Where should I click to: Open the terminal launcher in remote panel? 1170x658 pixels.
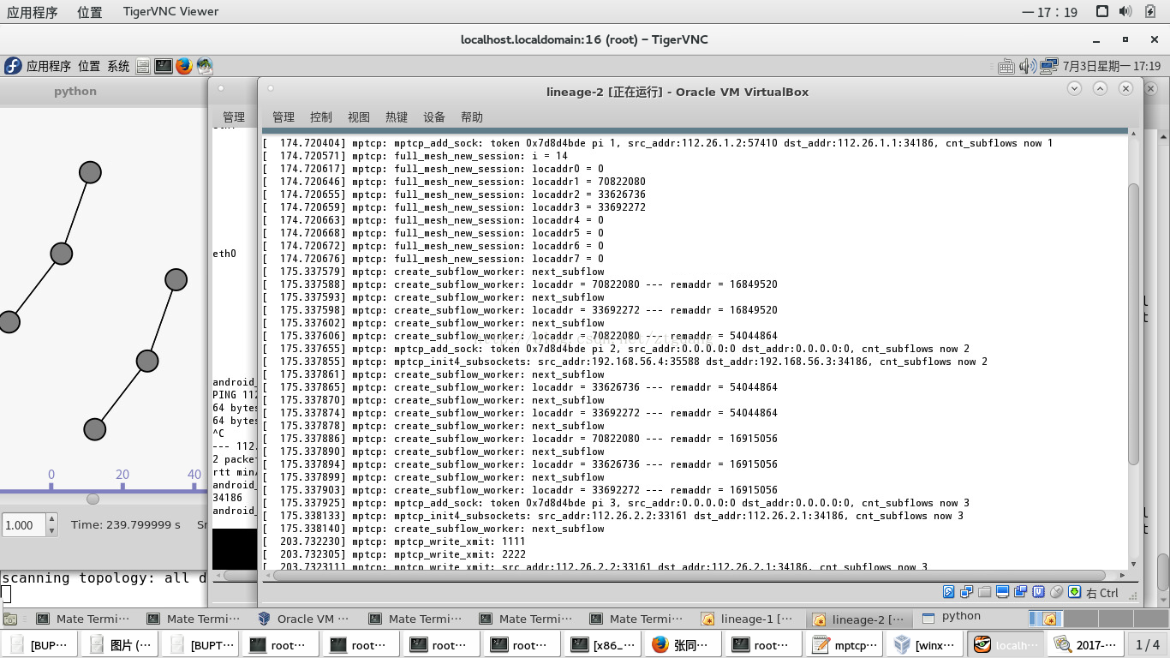(x=164, y=66)
